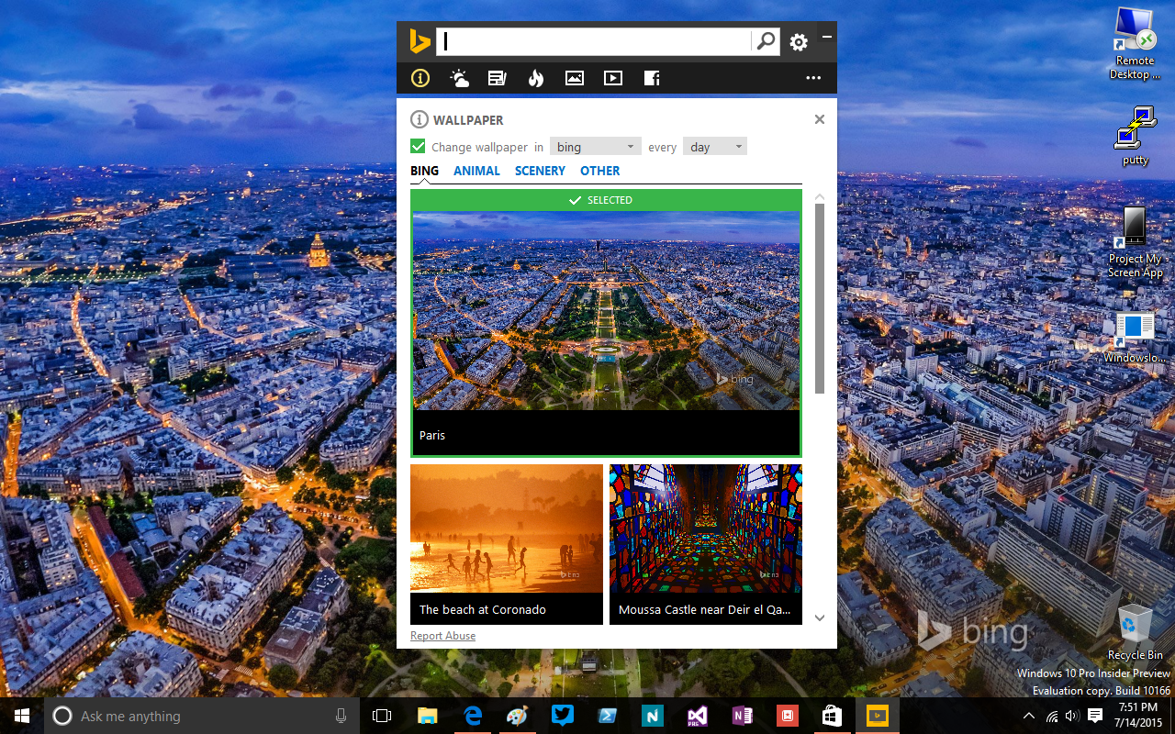Choose the Moussa Castle wallpaper

pos(706,544)
